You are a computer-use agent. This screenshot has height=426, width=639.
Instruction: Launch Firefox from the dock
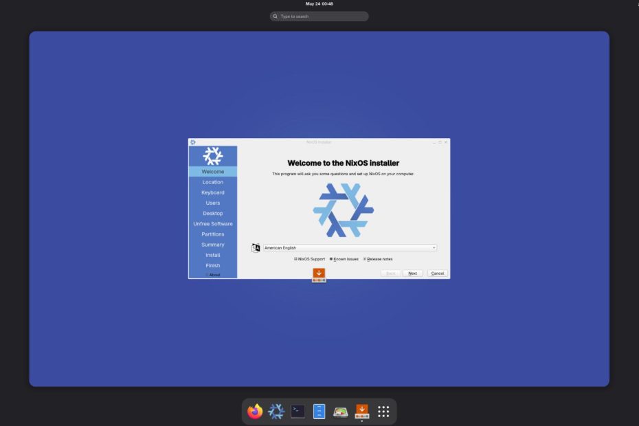(x=255, y=412)
